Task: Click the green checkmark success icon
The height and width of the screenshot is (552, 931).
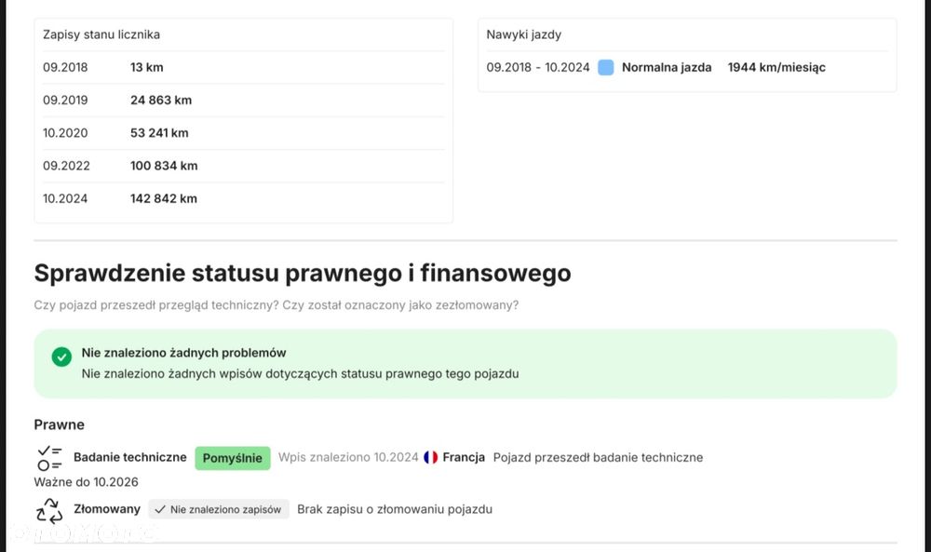Action: [61, 357]
